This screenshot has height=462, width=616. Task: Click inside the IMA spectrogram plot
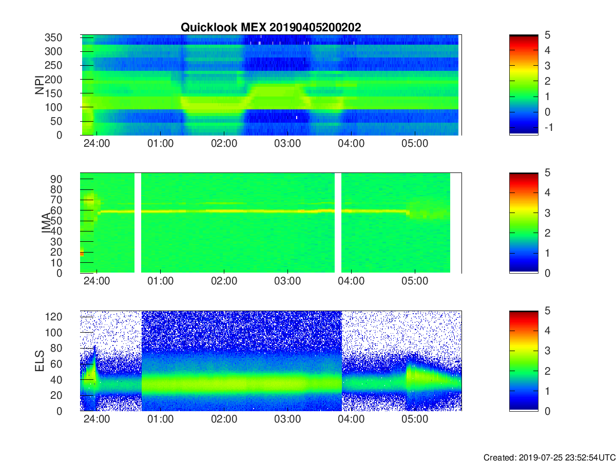tap(271, 223)
